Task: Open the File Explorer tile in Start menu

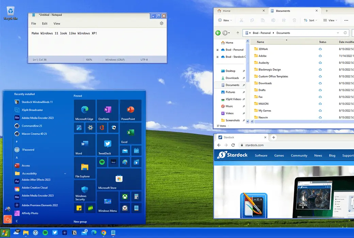Action: click(x=85, y=168)
